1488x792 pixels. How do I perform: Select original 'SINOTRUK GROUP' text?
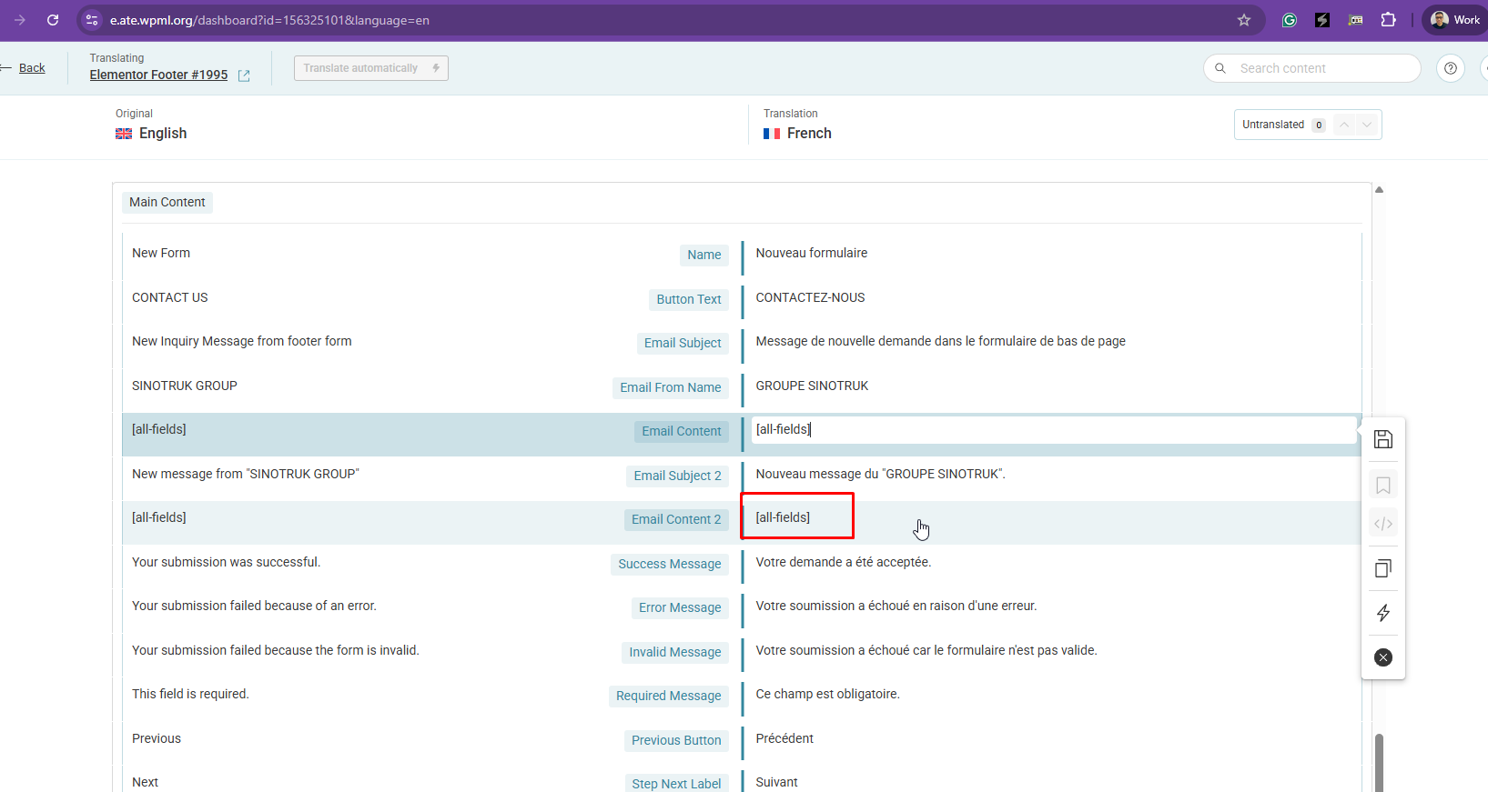pyautogui.click(x=185, y=386)
